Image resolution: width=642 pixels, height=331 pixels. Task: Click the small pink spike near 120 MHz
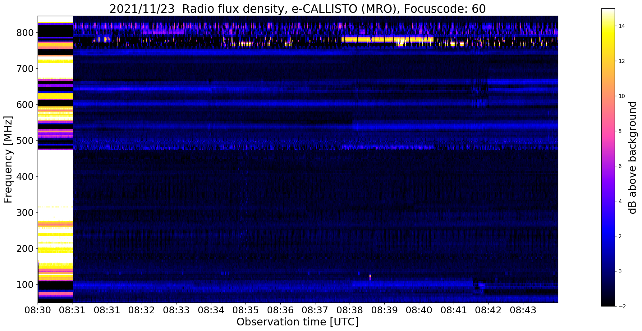tap(370, 277)
